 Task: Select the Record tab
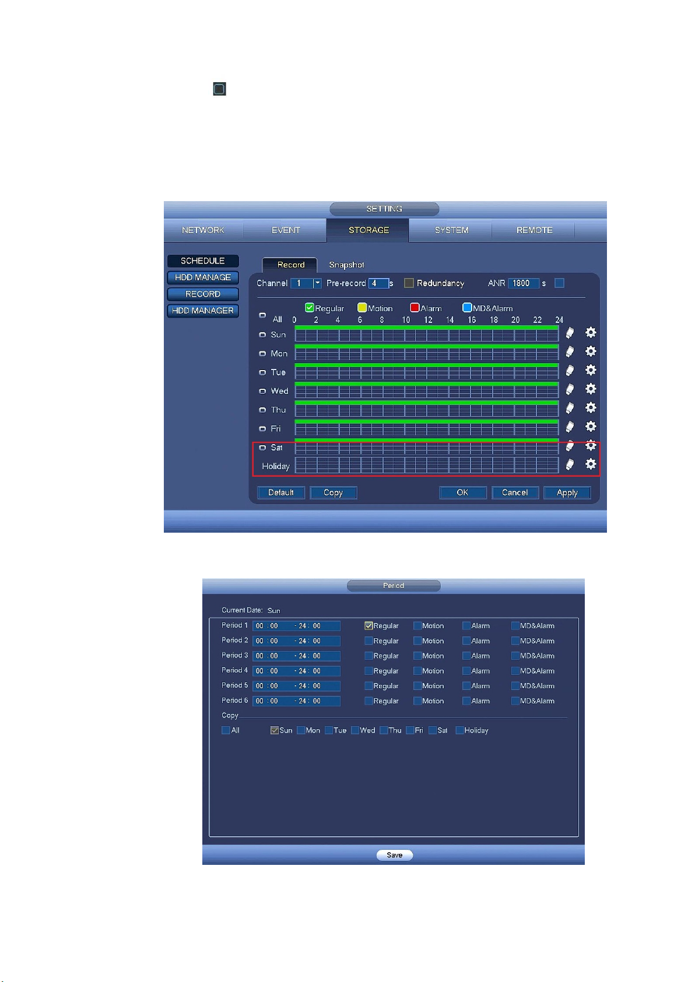point(290,265)
